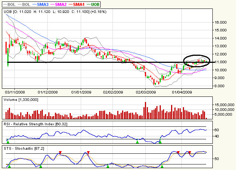236x170 pixels.
Task: Toggle the first BOL legend entry
Action: (x=9, y=4)
